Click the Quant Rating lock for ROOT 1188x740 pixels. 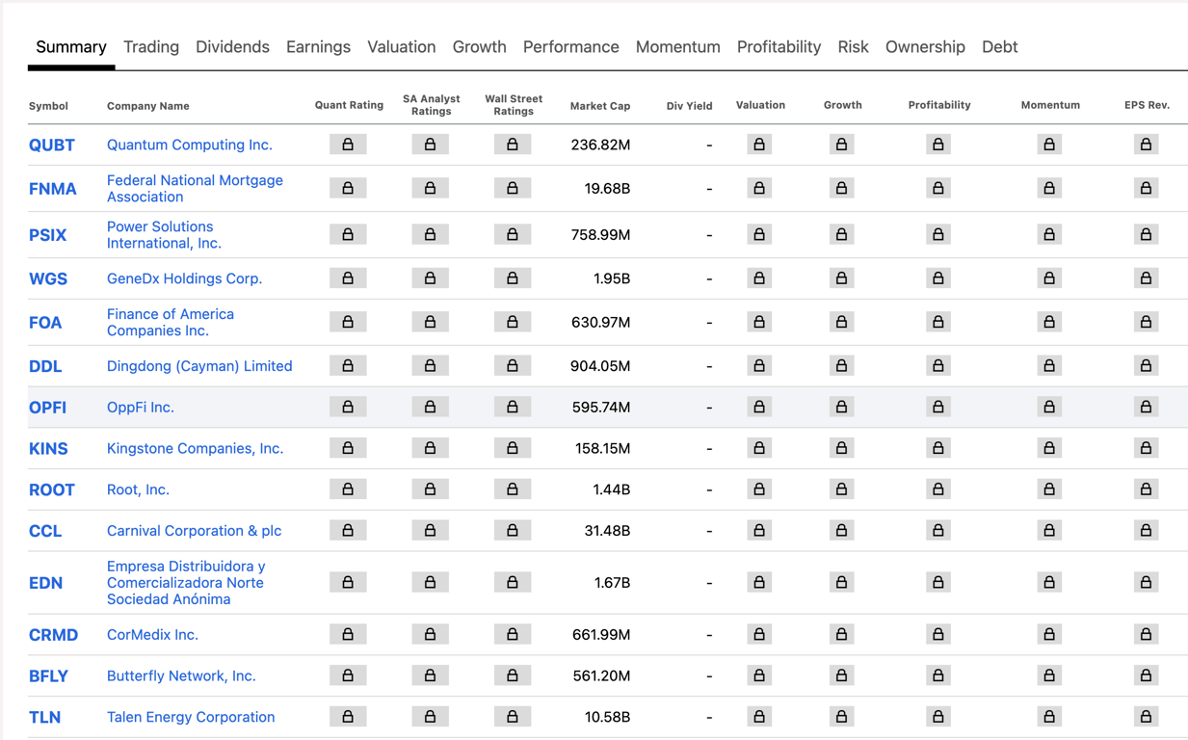pos(348,489)
